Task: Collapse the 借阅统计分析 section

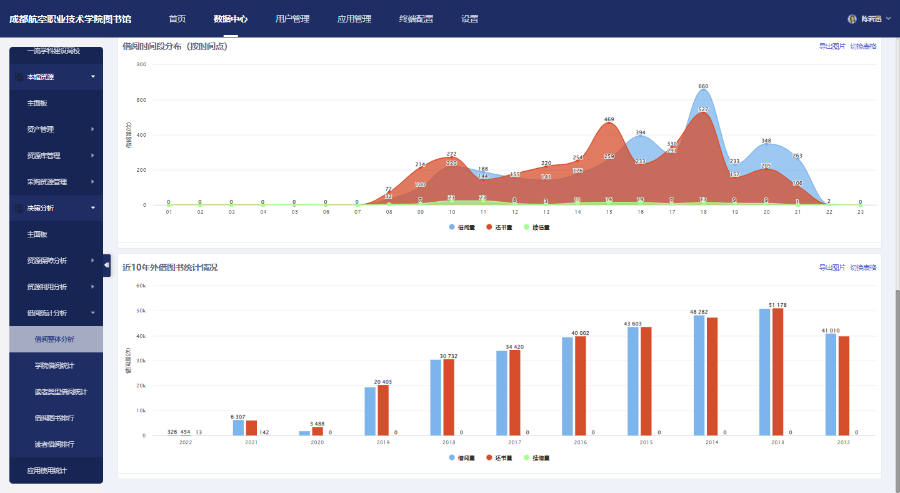Action: 92,313
